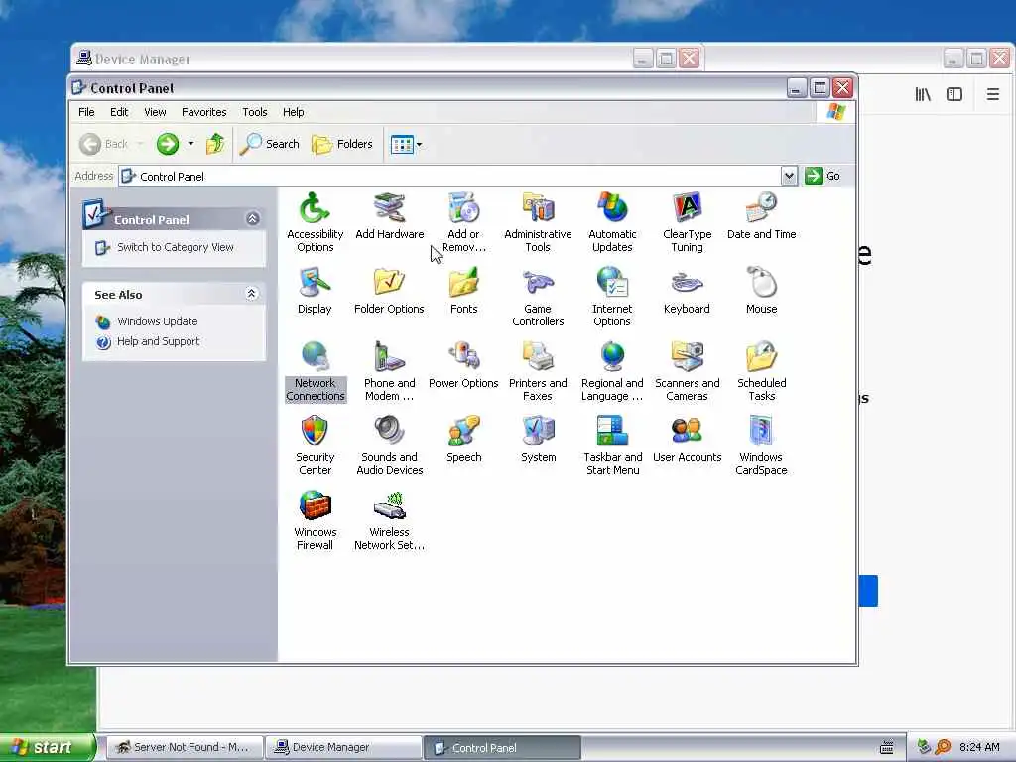Image resolution: width=1016 pixels, height=762 pixels.
Task: Open Add Hardware wizard icon
Action: point(389,216)
